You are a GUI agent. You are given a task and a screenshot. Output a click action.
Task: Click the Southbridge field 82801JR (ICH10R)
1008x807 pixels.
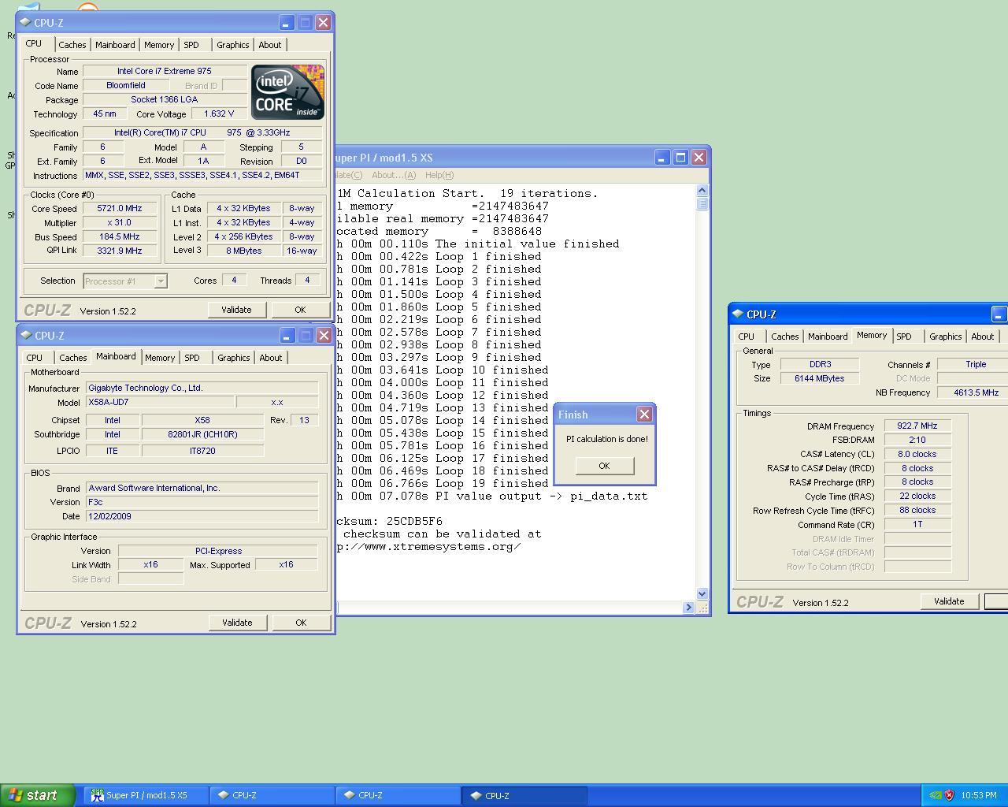[202, 435]
